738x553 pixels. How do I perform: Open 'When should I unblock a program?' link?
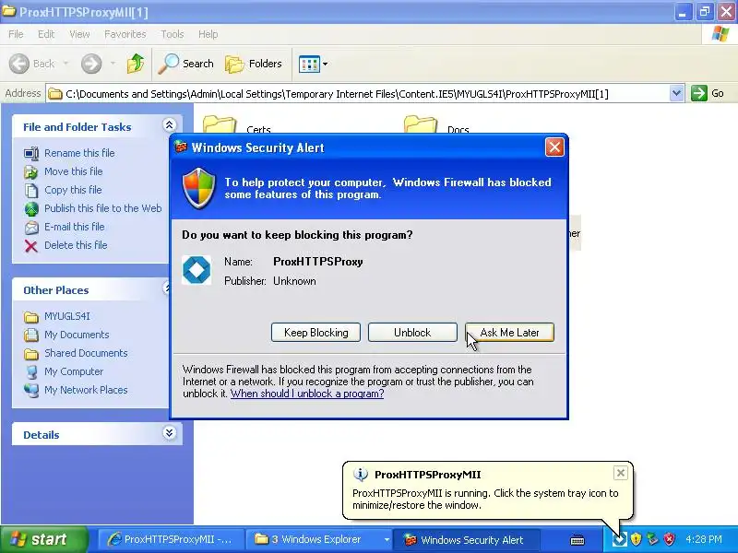(307, 394)
